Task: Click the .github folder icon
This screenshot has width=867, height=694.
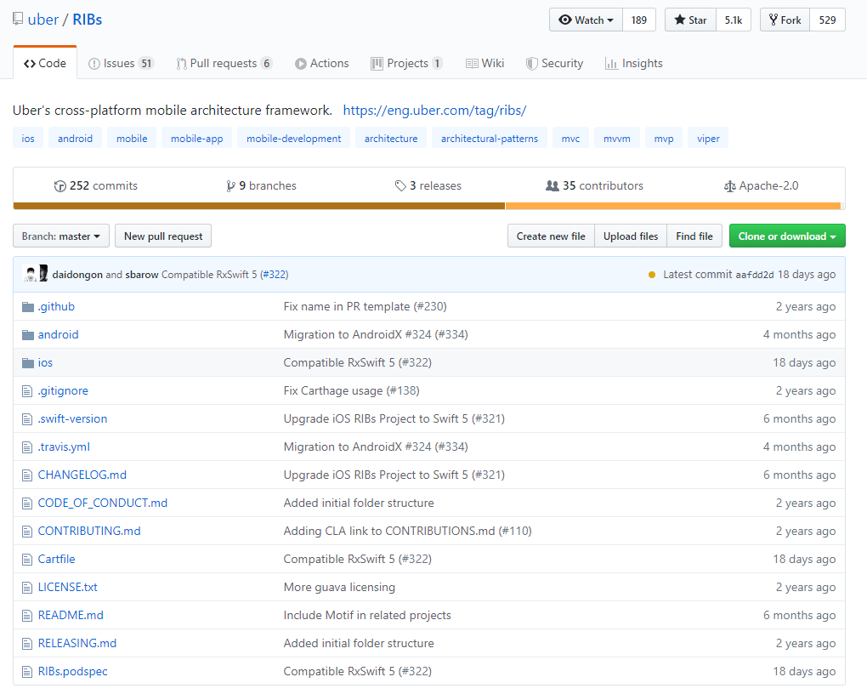Action: (x=28, y=307)
